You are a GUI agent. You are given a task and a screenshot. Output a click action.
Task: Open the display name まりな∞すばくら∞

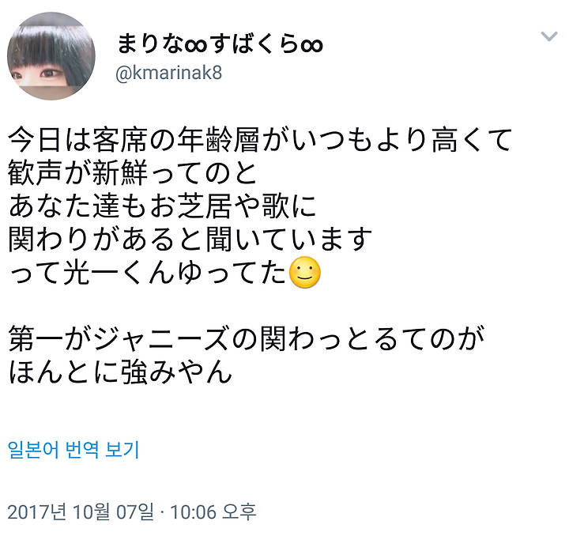click(220, 44)
